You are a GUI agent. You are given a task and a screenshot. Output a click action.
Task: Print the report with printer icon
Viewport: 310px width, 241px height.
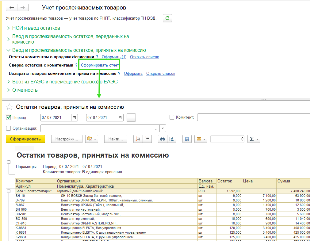click(x=163, y=139)
